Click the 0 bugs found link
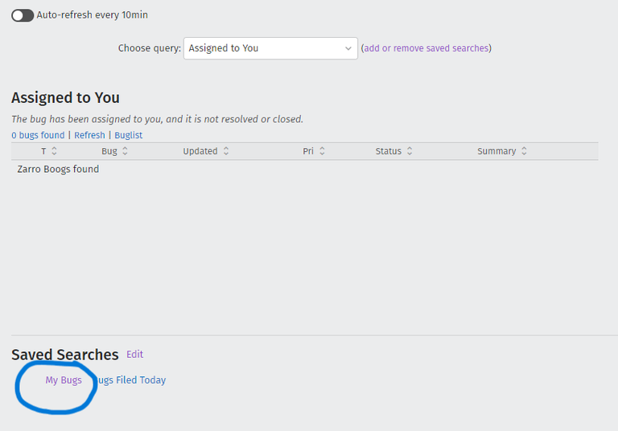Screen dimensions: 618x431 38,135
